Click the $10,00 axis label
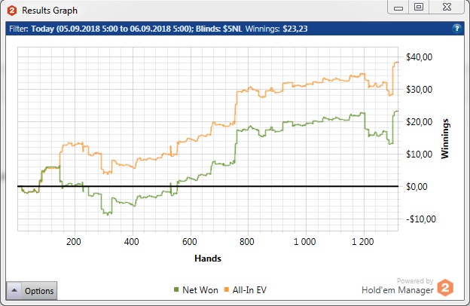The image size is (470, 306). [419, 155]
